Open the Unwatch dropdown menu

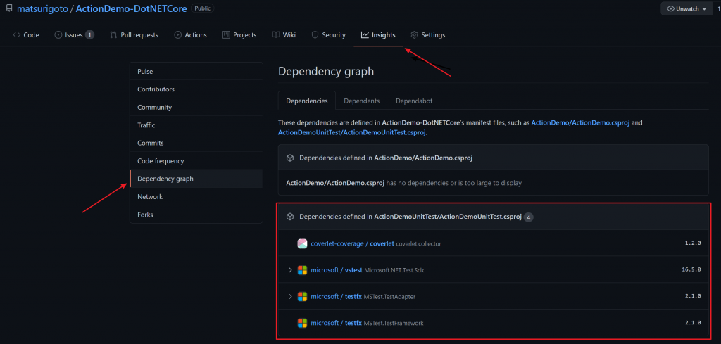click(686, 8)
